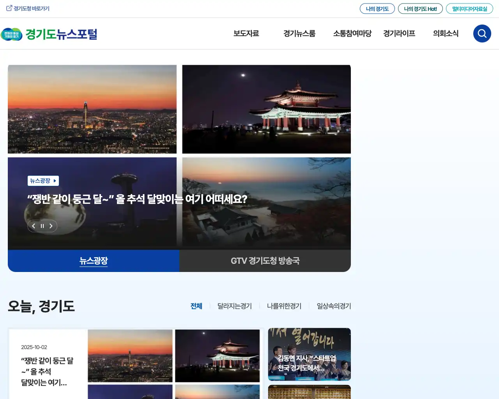499x399 pixels.
Task: Open the 소통참여마당 menu
Action: (x=352, y=34)
